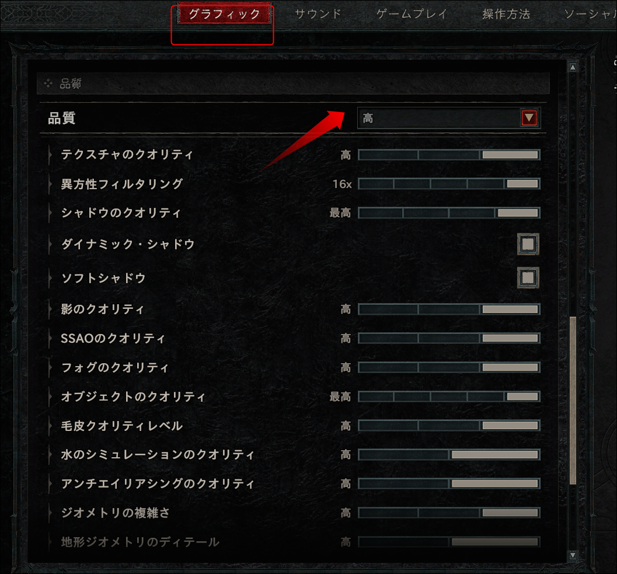Change the 水のシミュレーションのクオリティ slider
The image size is (617, 574).
[x=448, y=455]
